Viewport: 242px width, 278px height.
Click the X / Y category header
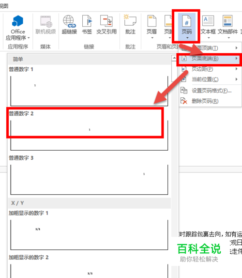[x=90, y=203]
